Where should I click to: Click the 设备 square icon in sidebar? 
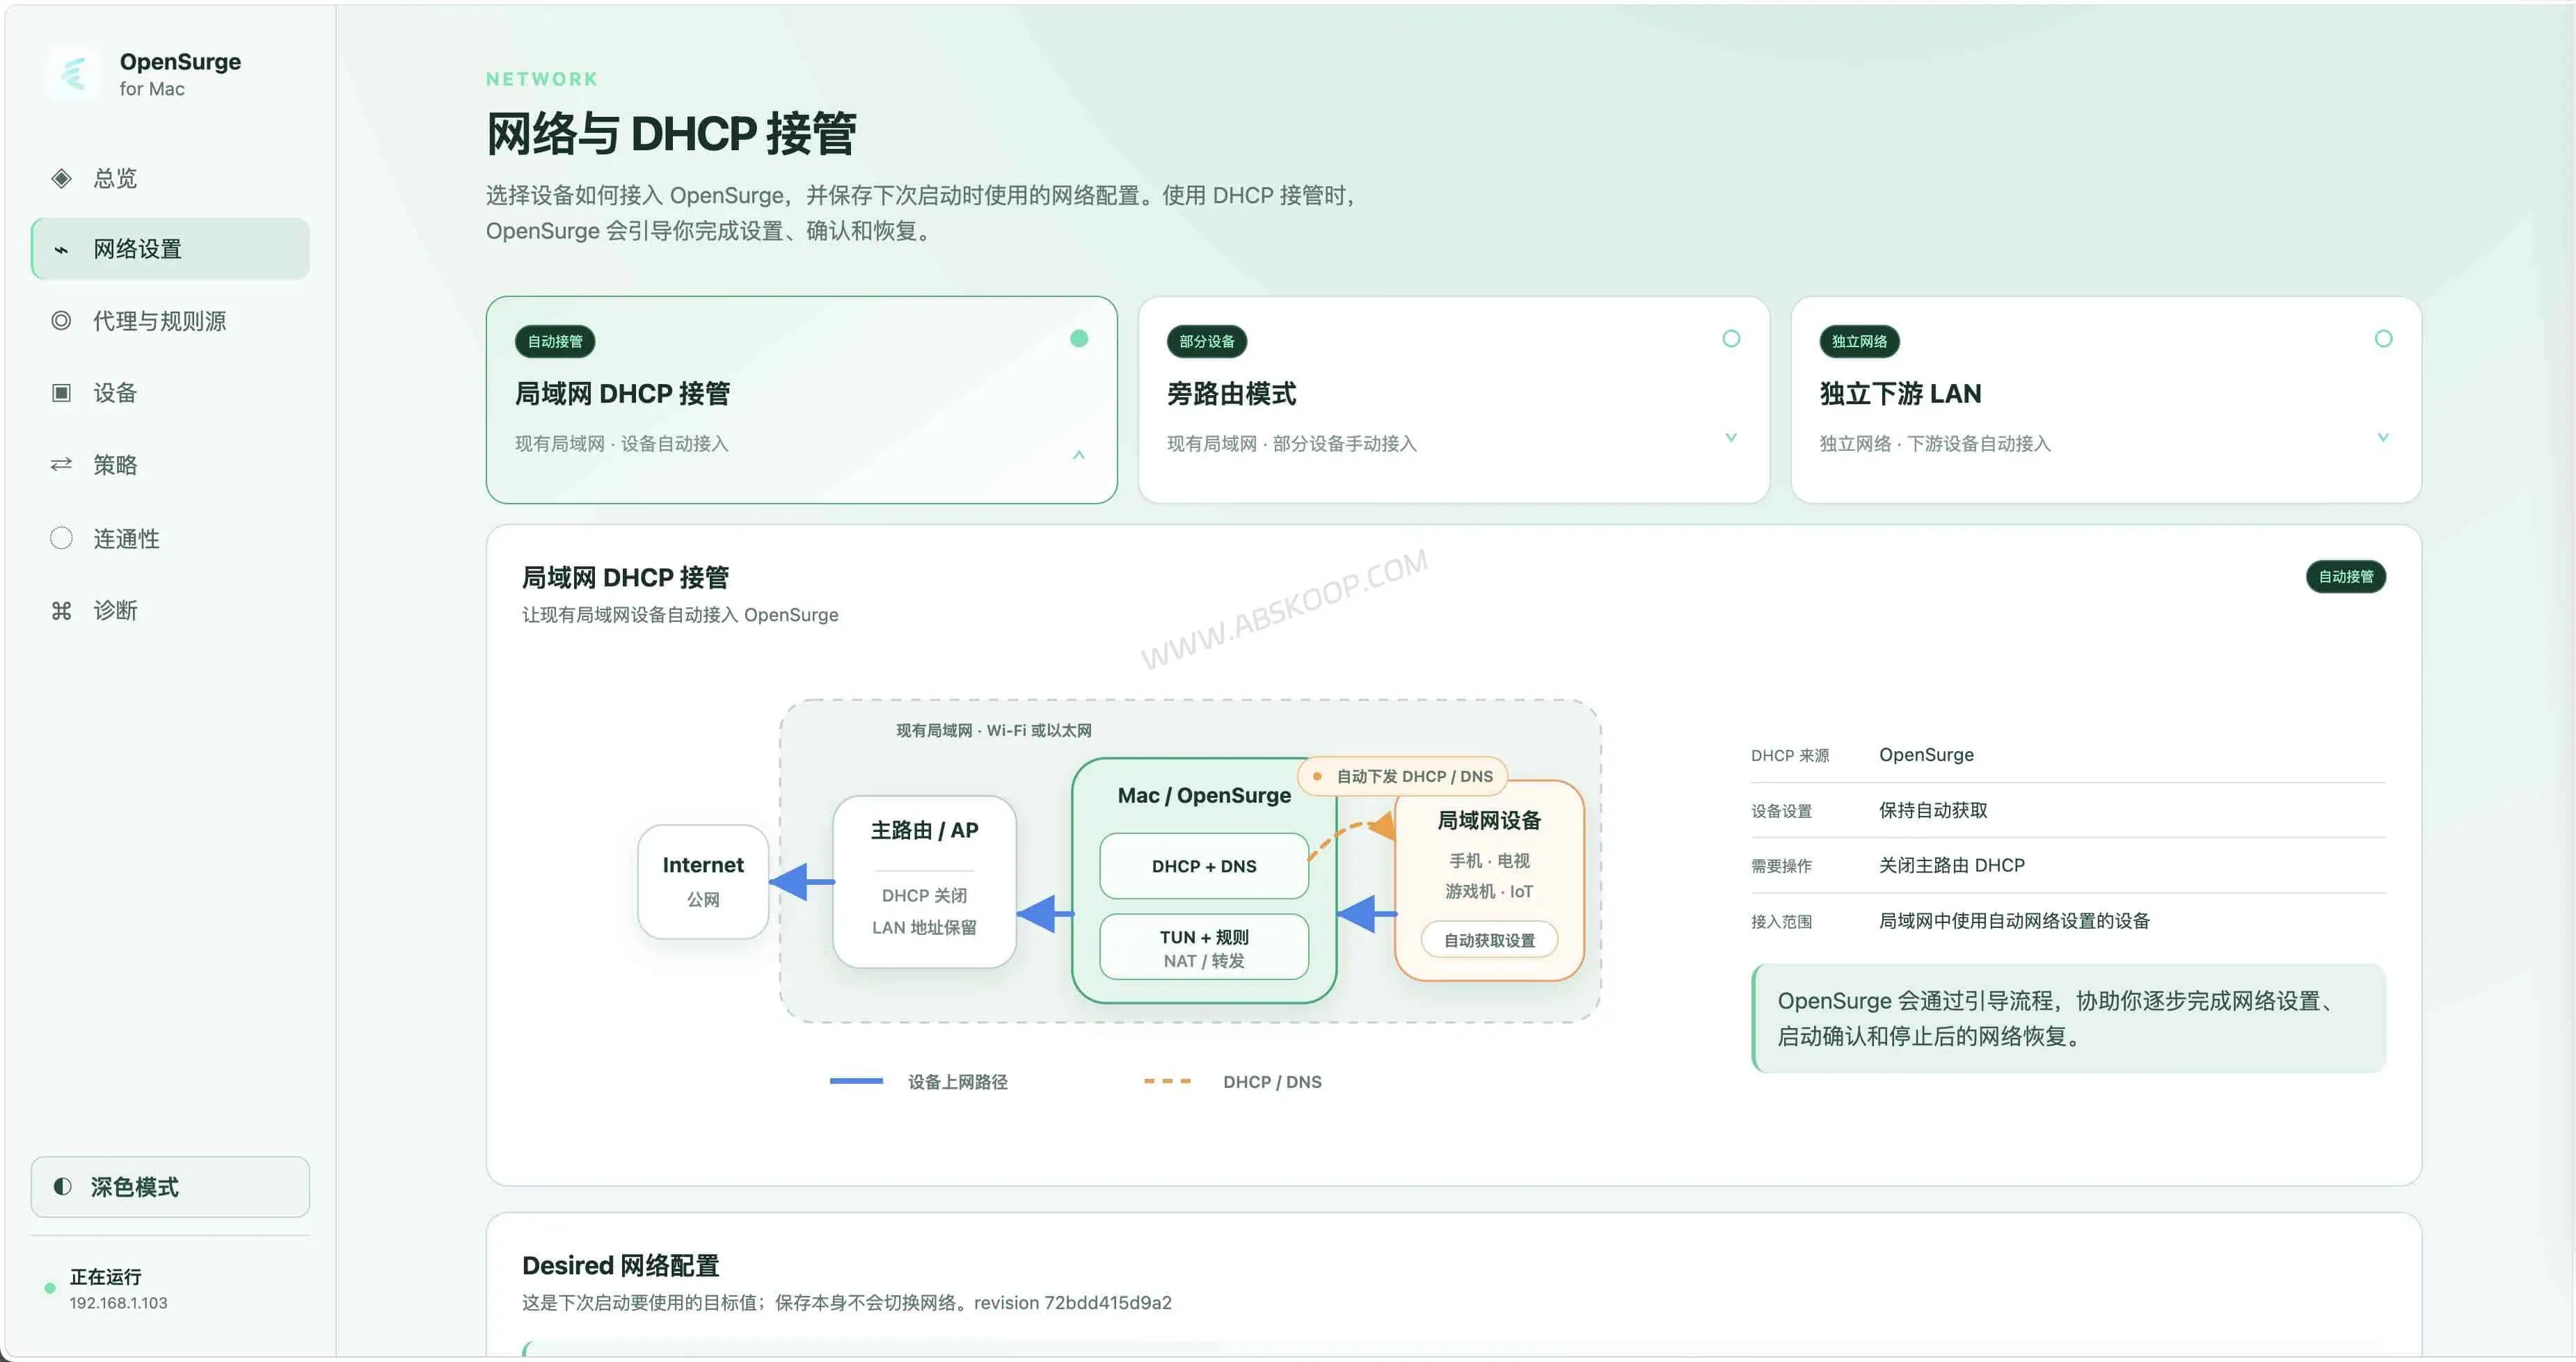61,393
